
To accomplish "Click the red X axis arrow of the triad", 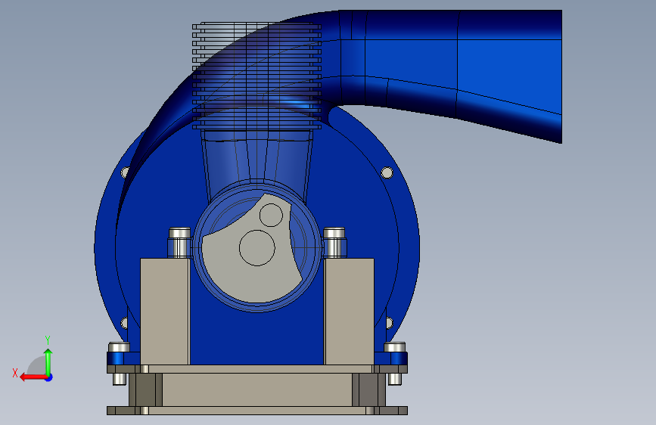I will [x=33, y=377].
